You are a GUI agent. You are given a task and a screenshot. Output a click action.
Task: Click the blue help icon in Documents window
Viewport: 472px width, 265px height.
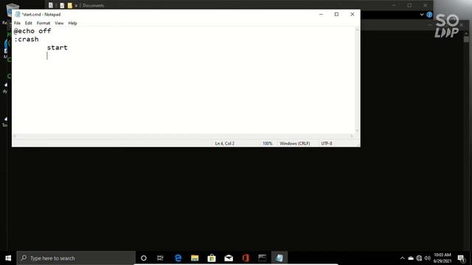(x=429, y=15)
